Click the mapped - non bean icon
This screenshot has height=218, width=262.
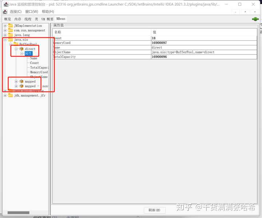21,86
